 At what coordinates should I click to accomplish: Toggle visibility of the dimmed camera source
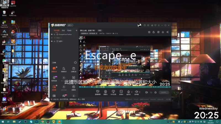[52, 38]
